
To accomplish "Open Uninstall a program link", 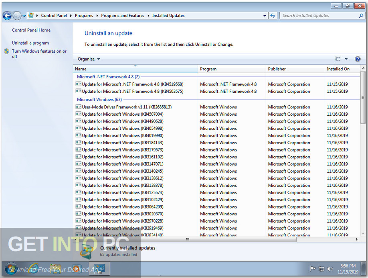I will pyautogui.click(x=30, y=43).
